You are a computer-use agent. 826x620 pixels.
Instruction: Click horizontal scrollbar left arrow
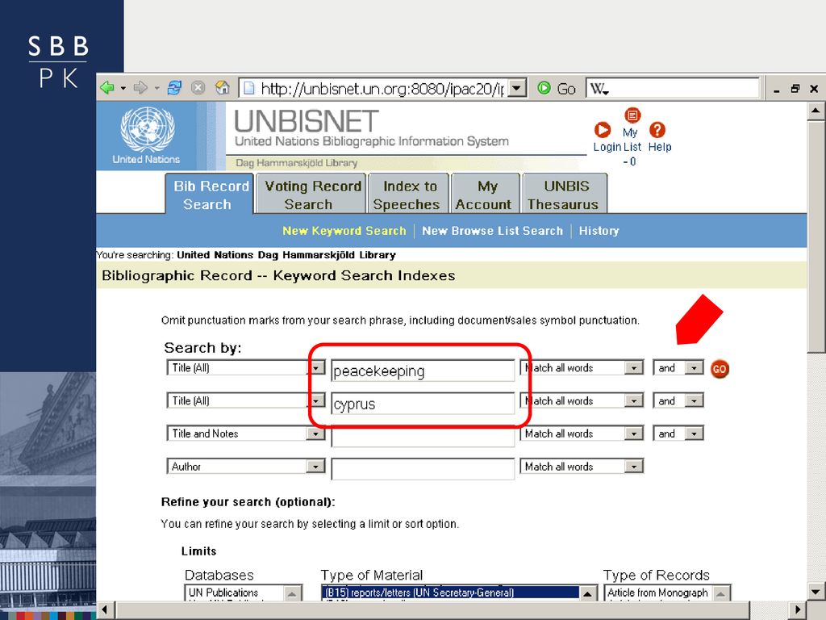click(x=104, y=610)
